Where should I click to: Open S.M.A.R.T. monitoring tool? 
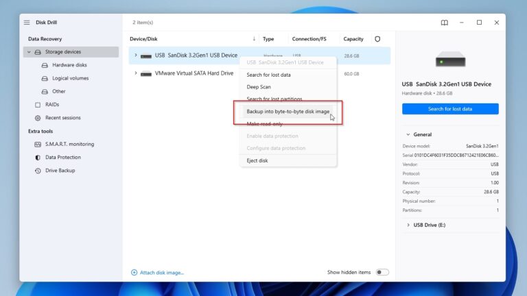(x=69, y=145)
